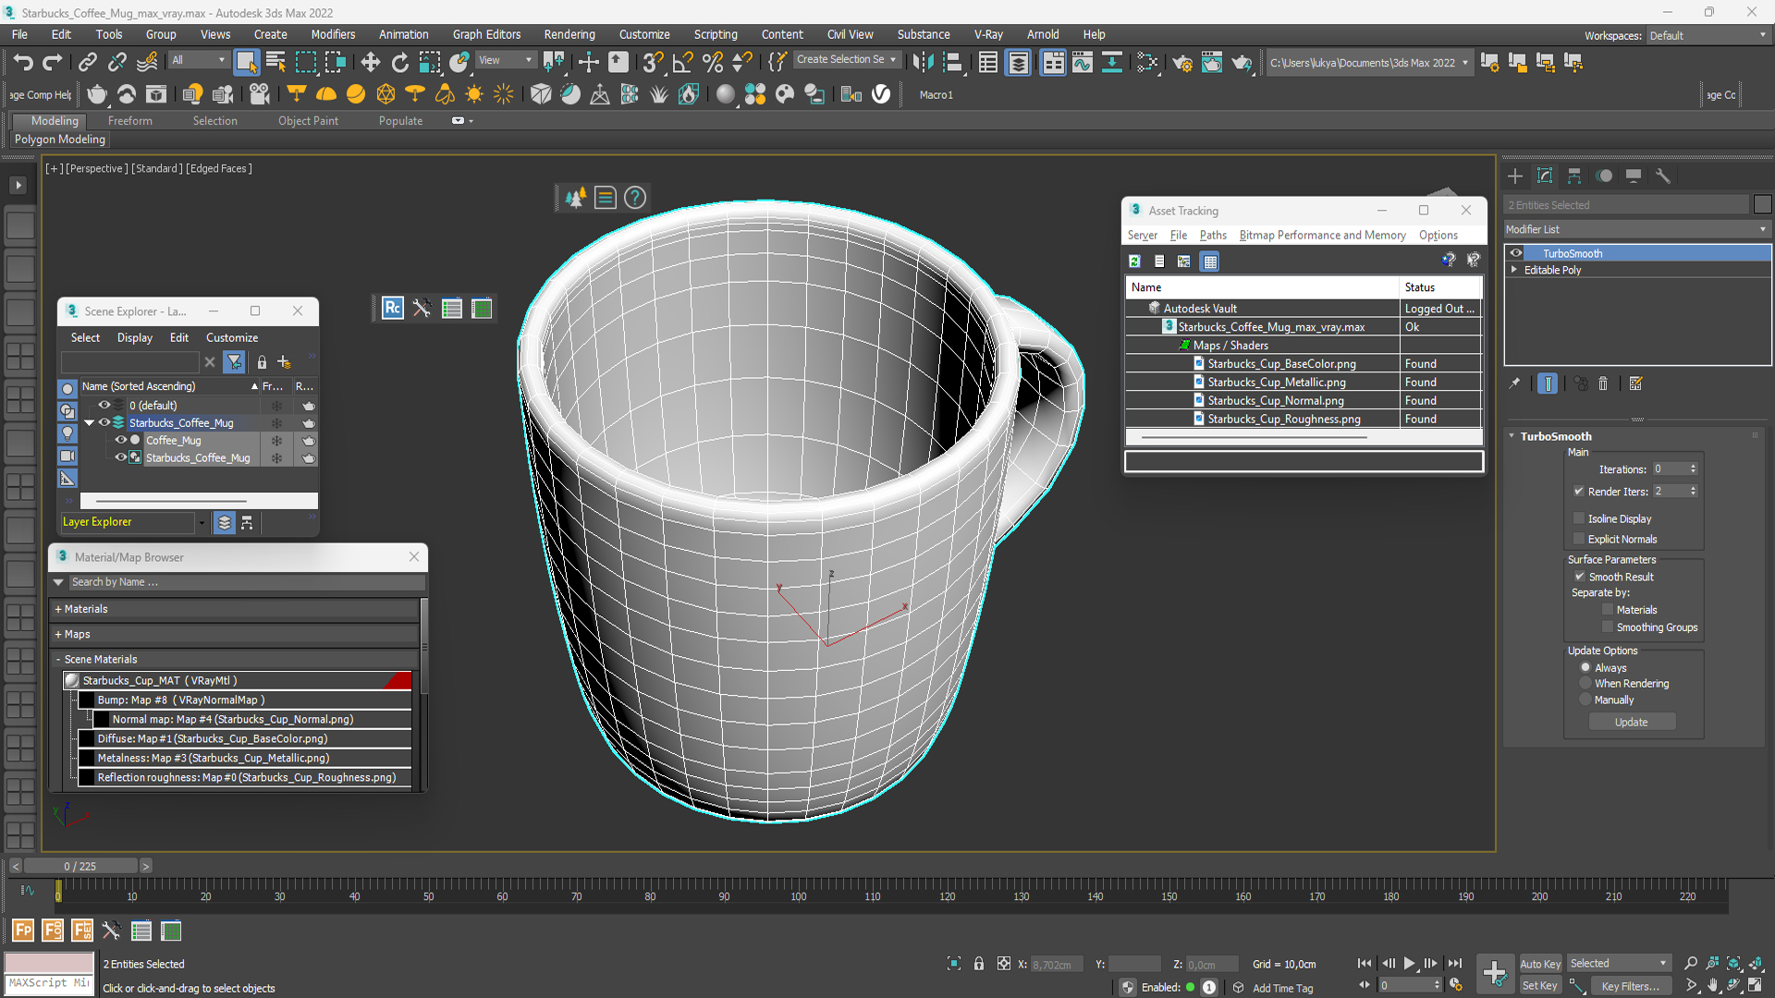Click Scene Explorer filter funnel icon
Screen dimensions: 1775x998
(235, 362)
